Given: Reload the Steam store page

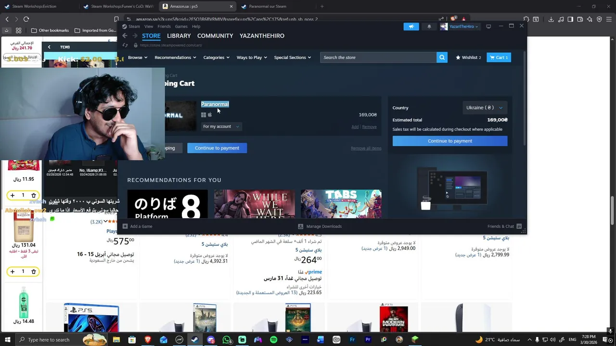Looking at the screenshot, I should coord(125,45).
